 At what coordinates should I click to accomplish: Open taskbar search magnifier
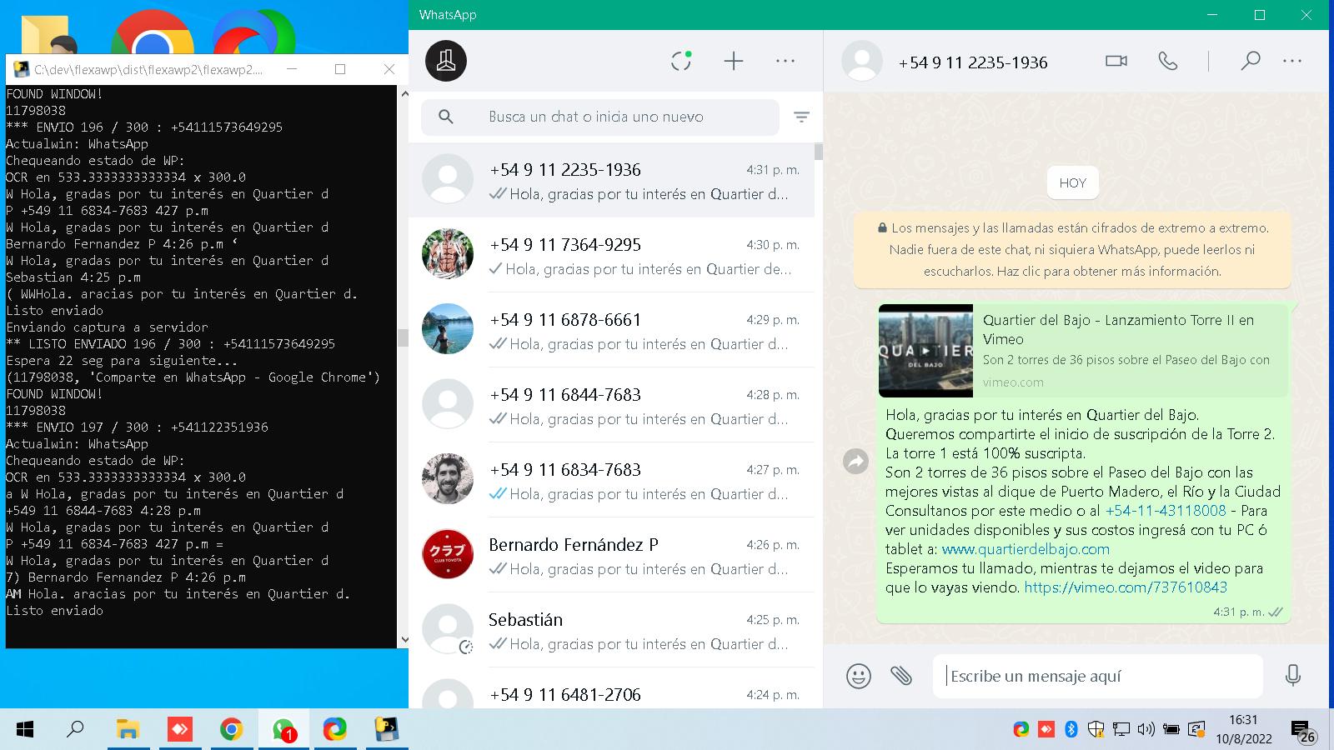(75, 730)
